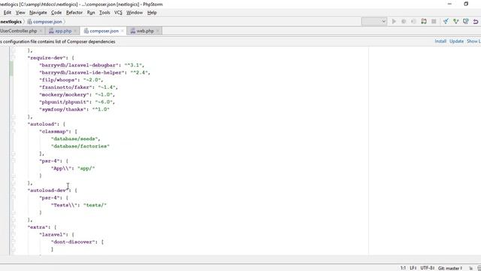Image resolution: width=481 pixels, height=271 pixels.
Task: Collapse the "psr-4" fold marker under autoload
Action: point(14,160)
